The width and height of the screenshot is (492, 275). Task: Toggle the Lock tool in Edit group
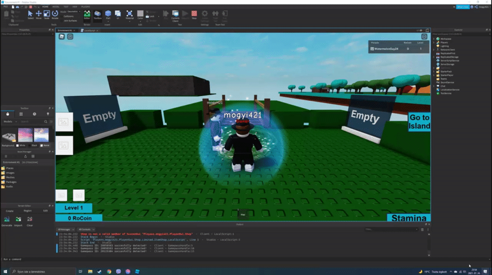150,16
